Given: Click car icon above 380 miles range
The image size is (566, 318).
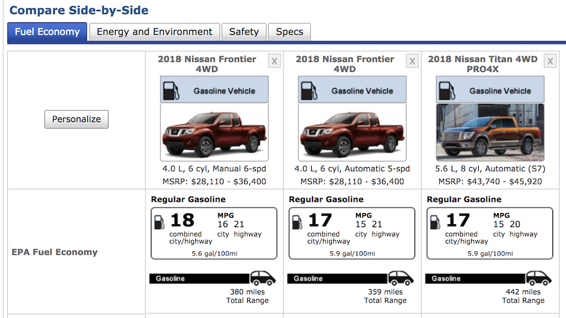Looking at the screenshot, I should coord(263,278).
